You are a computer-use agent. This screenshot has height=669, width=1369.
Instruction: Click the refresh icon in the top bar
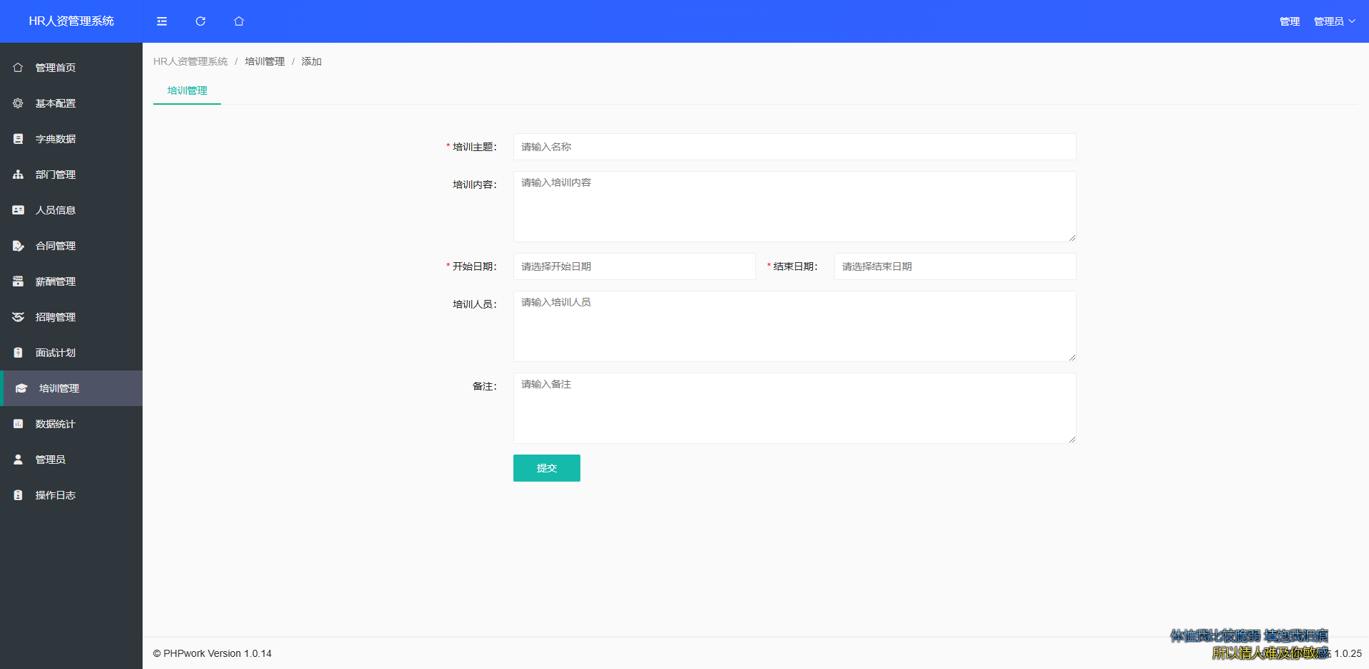pyautogui.click(x=200, y=21)
